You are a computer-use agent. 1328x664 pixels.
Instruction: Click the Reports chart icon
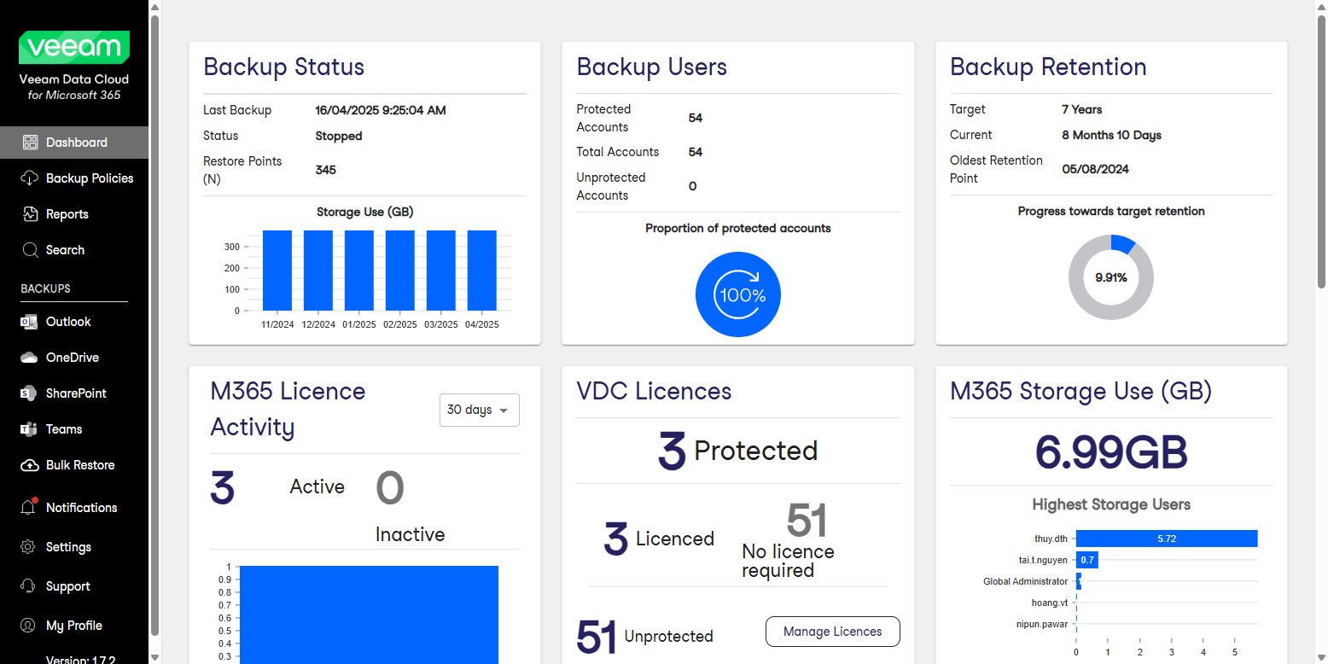pos(31,214)
